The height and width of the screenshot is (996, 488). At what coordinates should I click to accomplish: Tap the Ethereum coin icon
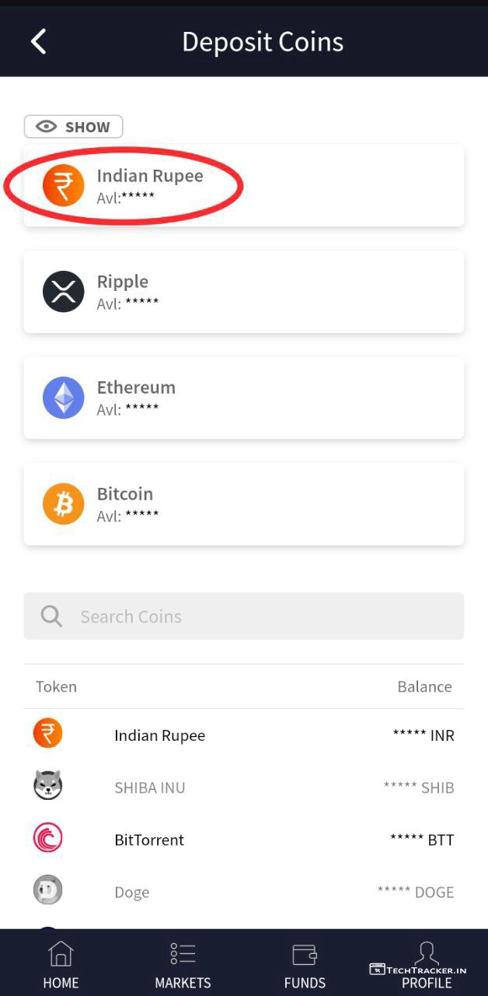(x=63, y=398)
